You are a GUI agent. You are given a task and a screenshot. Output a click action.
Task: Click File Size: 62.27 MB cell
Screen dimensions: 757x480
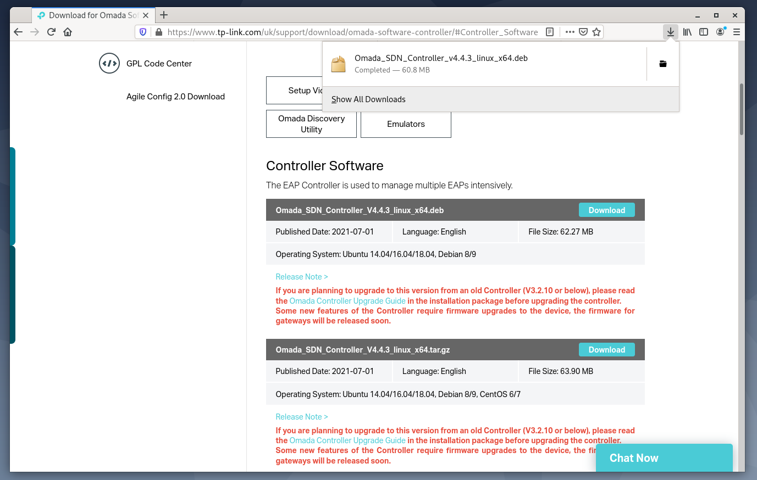(x=582, y=232)
